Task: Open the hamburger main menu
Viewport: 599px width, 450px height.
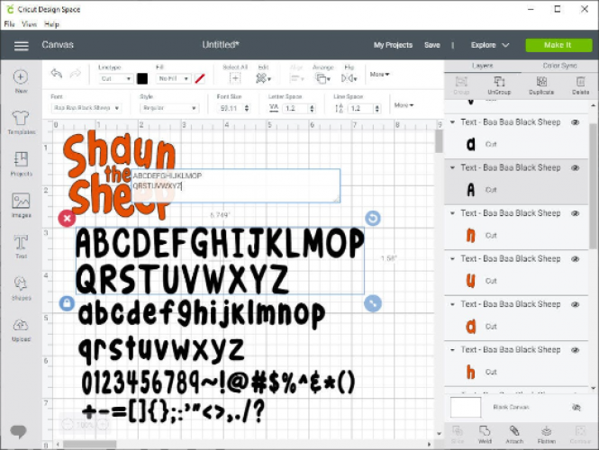Action: pos(21,46)
